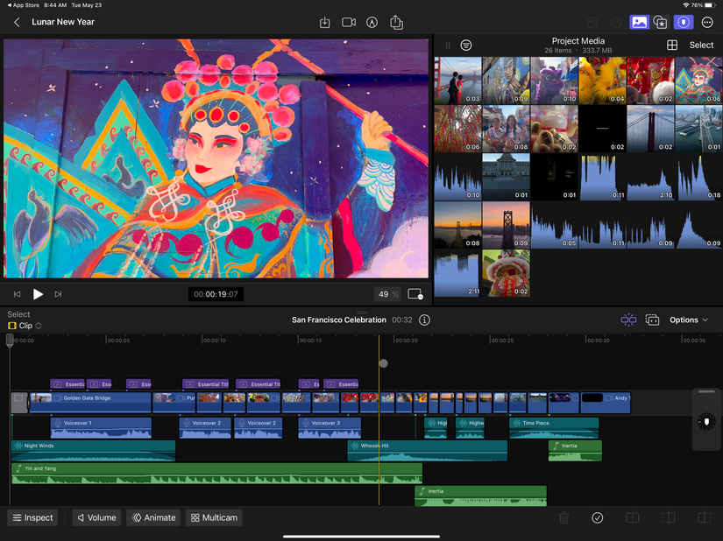Tap the delete trash icon

564,518
